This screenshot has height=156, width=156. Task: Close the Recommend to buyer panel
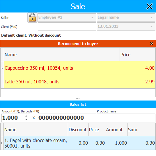pos(152,44)
